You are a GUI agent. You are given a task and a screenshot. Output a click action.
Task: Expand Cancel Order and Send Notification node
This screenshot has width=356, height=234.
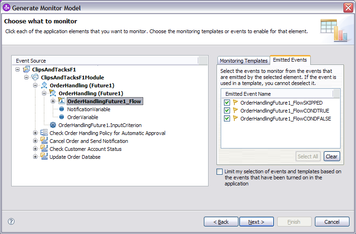click(x=35, y=141)
